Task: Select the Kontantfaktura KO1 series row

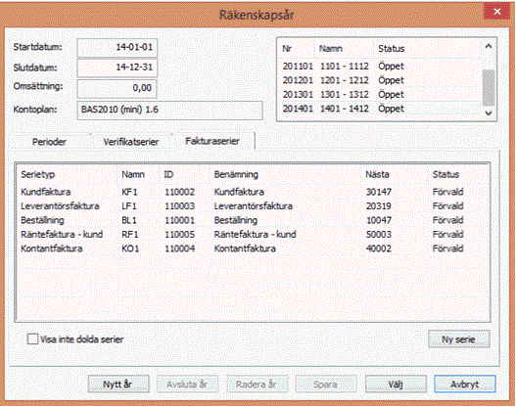Action: point(252,249)
